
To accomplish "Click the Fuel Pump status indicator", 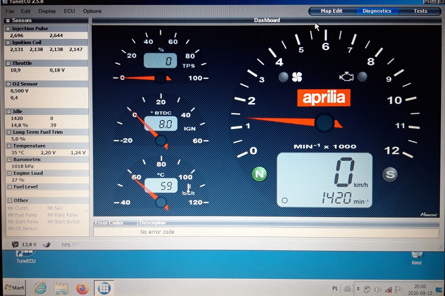I will [11, 215].
